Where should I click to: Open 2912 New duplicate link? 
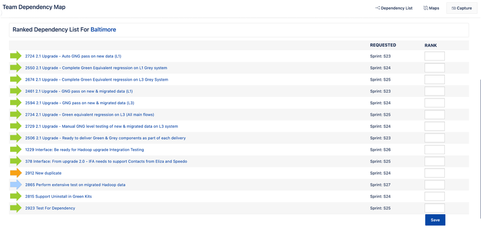click(x=43, y=173)
